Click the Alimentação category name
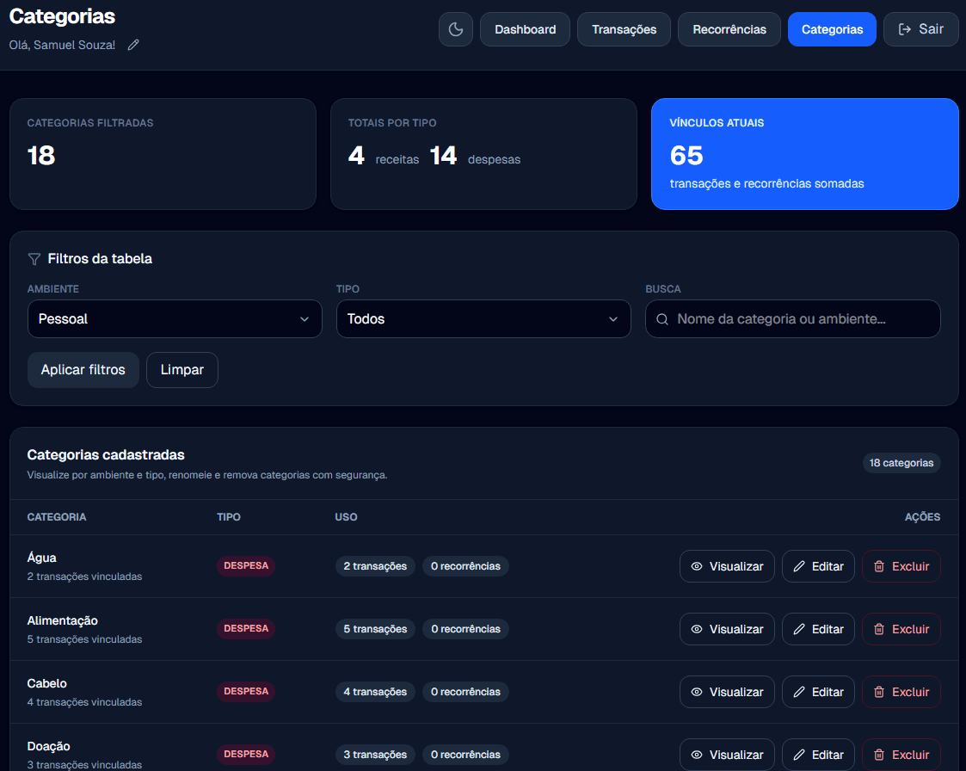The image size is (966, 771). tap(62, 620)
